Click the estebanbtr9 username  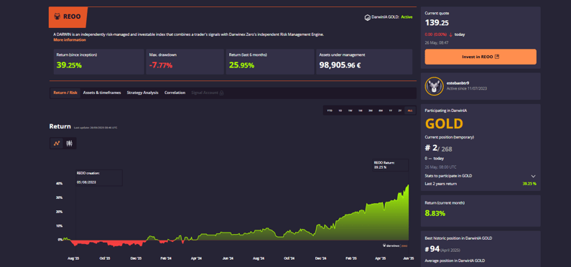458,83
